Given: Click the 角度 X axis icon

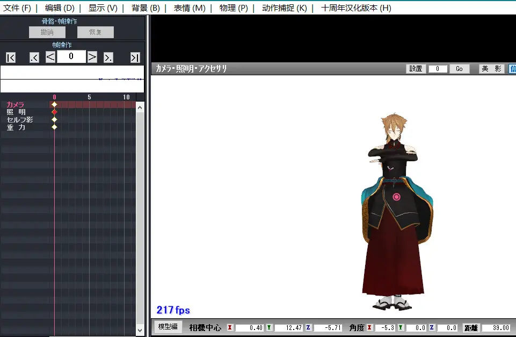Looking at the screenshot, I should [369, 327].
